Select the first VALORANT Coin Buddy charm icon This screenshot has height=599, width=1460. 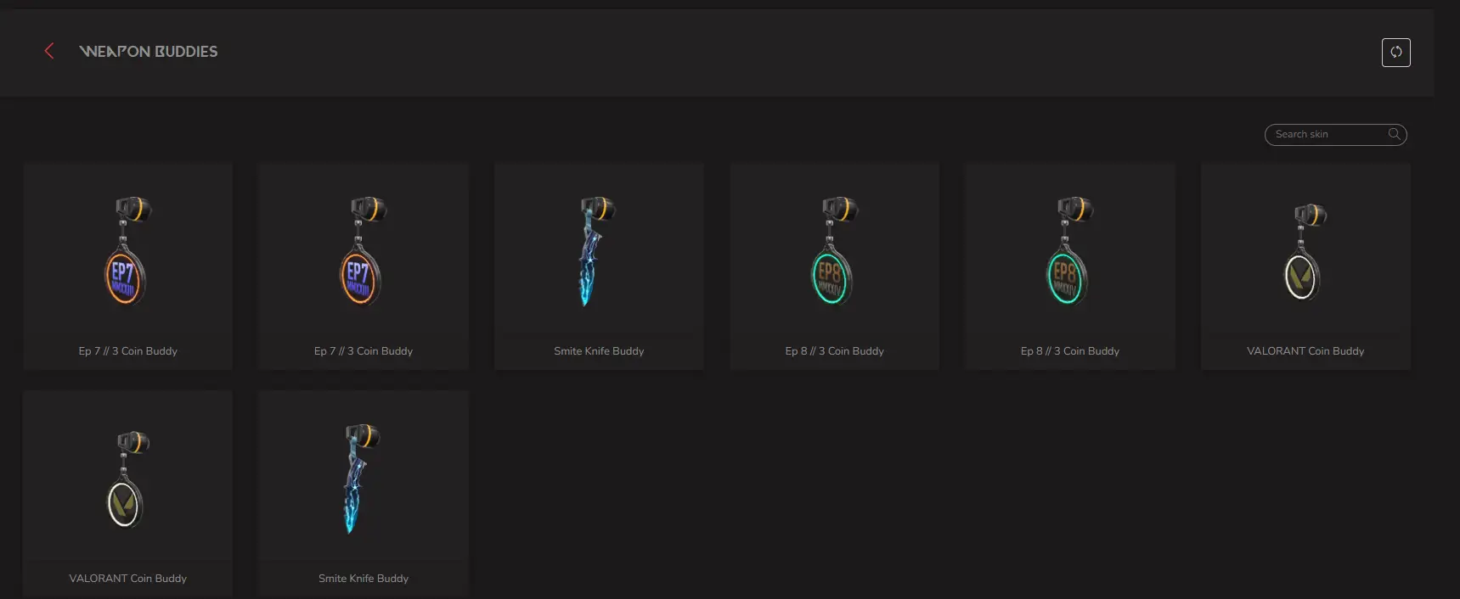(1305, 252)
